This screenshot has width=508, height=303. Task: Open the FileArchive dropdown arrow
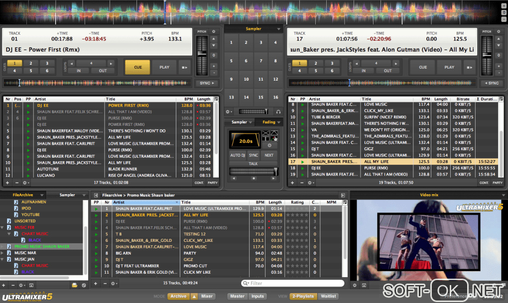42,195
